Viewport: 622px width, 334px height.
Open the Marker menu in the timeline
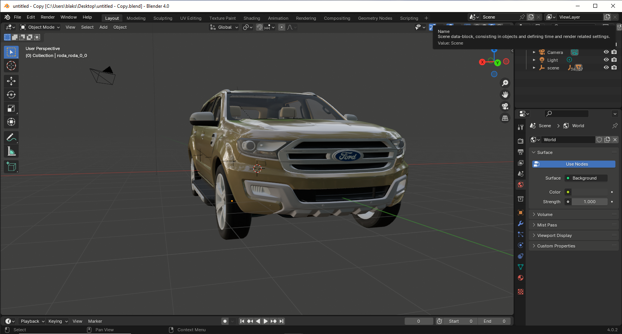(95, 321)
